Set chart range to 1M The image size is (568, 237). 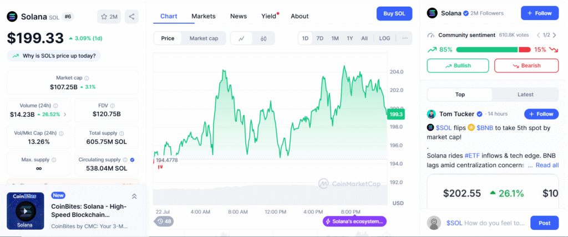[x=335, y=38]
